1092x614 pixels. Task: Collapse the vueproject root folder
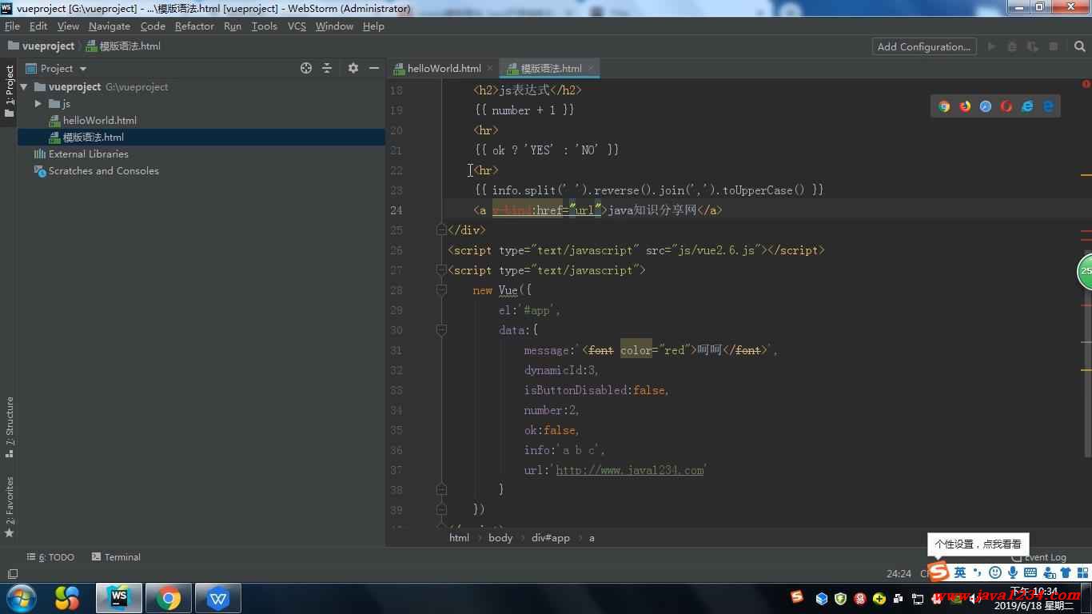24,87
